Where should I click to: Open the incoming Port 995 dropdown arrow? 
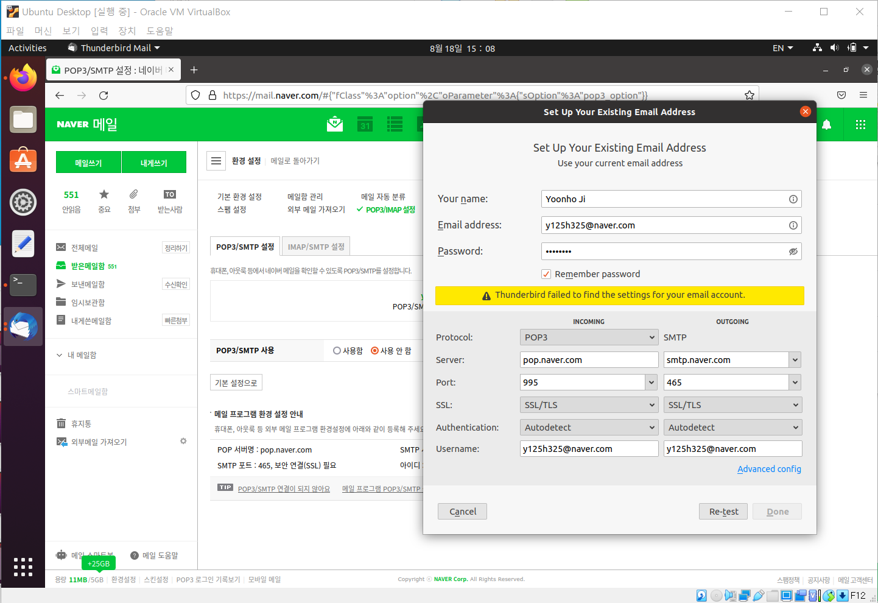652,383
